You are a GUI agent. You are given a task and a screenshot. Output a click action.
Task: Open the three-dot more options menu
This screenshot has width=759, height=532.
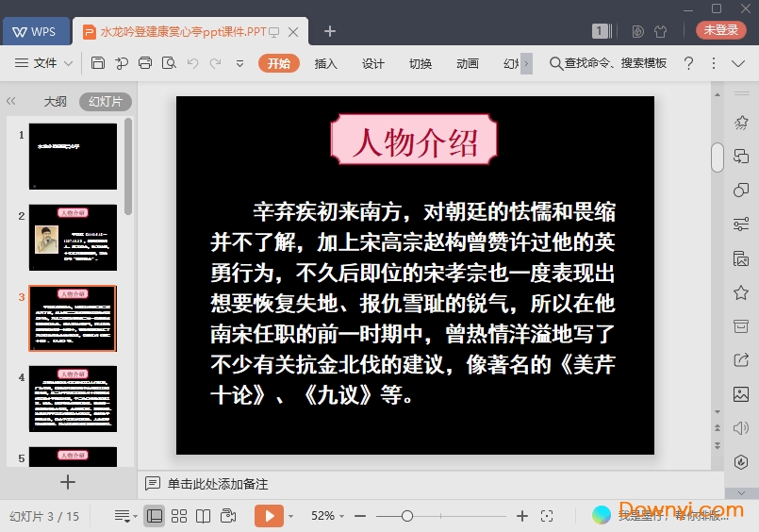(714, 63)
